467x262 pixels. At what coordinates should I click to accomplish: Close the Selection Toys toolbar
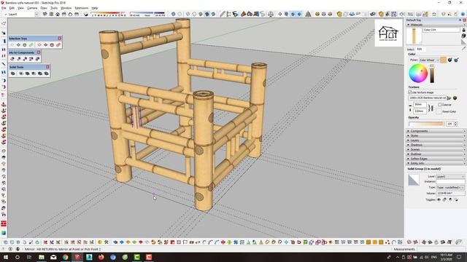click(60, 39)
